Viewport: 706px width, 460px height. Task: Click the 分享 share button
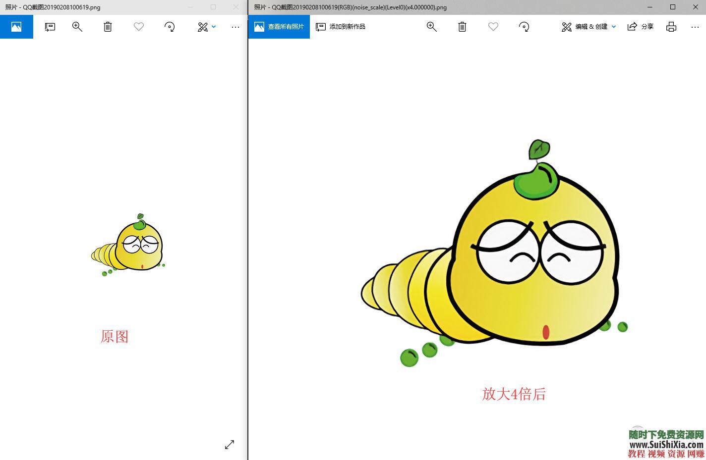(x=641, y=27)
